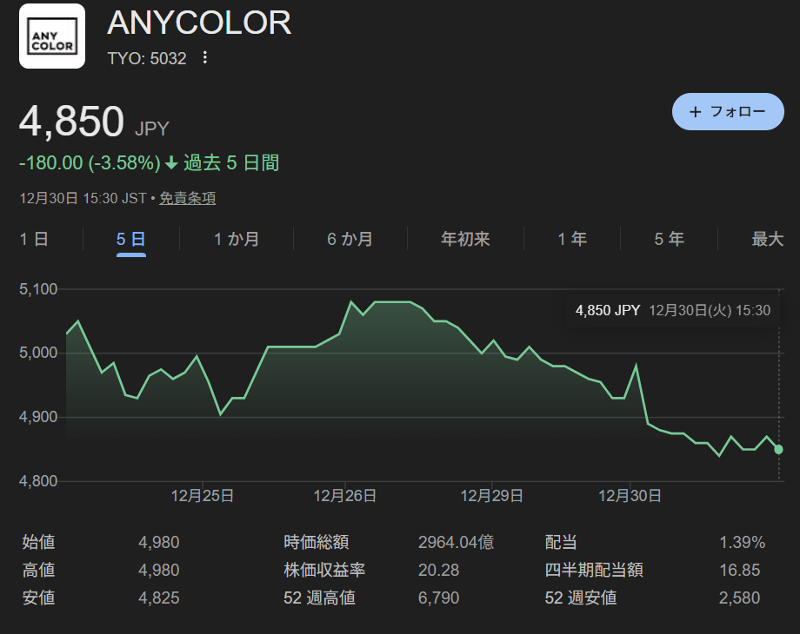Viewport: 800px width, 634px height.
Task: Switch to the 1 日 range tab
Action: pyautogui.click(x=35, y=239)
